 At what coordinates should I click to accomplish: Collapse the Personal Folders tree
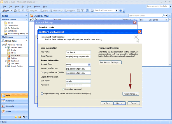(3, 45)
